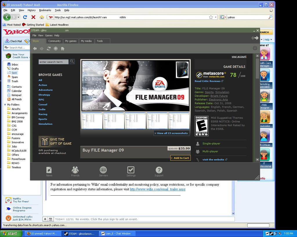Click Check Mail button
Viewport: 297px width, 237px height.
[x=13, y=41]
